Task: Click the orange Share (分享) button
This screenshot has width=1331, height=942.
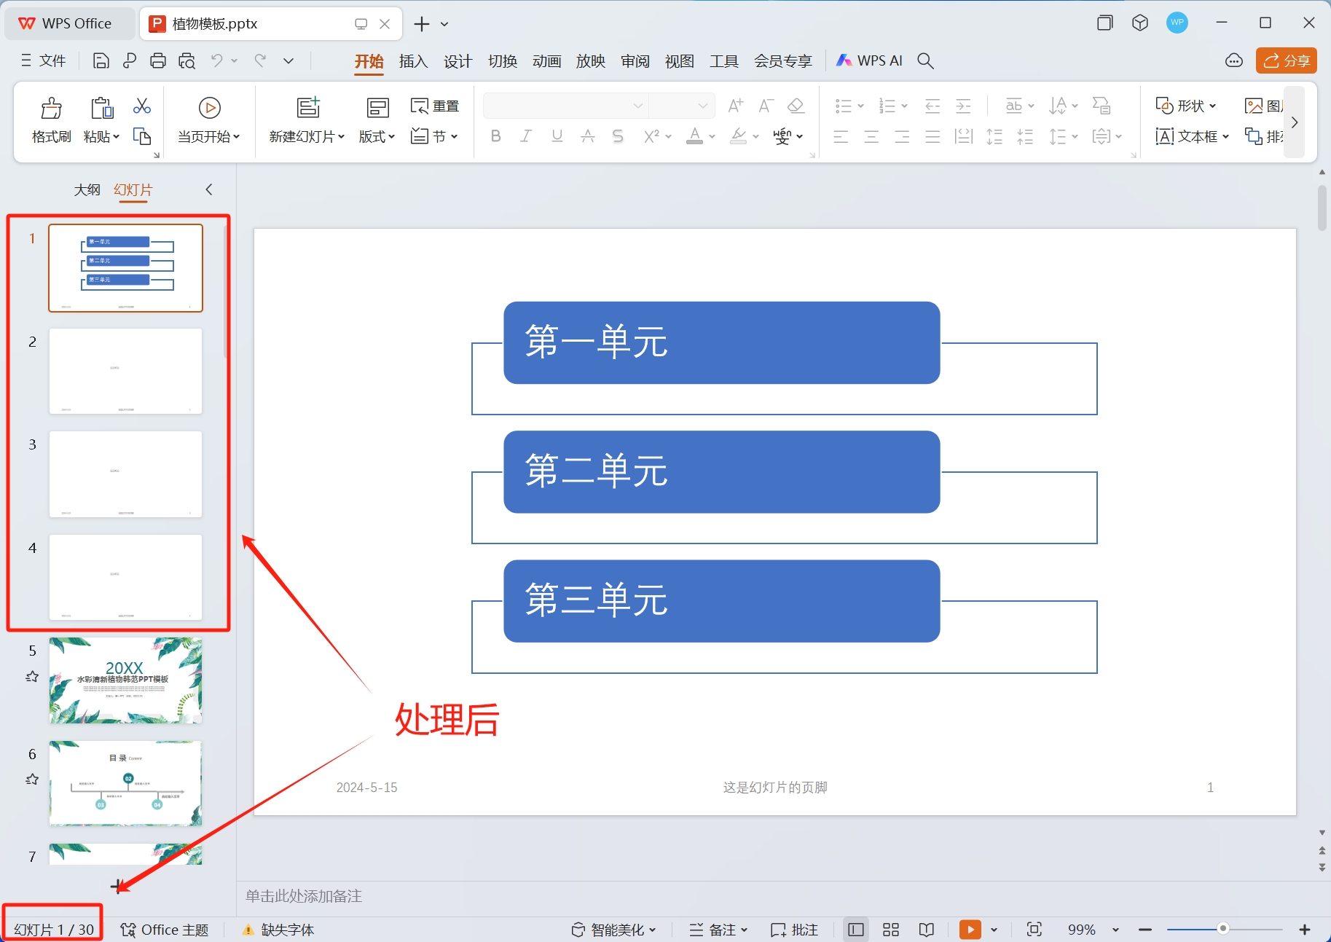Action: point(1286,61)
